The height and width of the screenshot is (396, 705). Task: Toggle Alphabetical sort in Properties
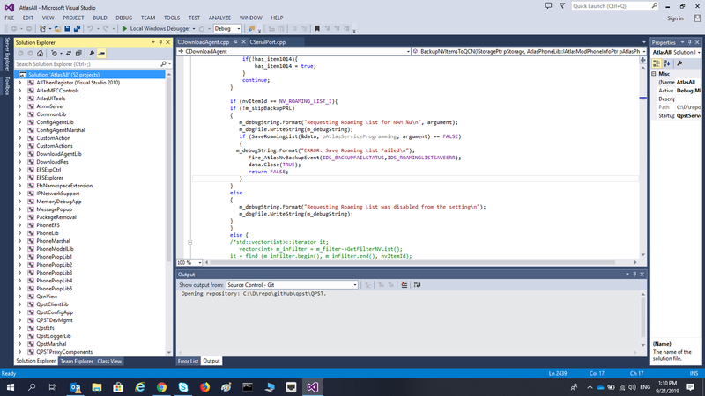tap(667, 63)
